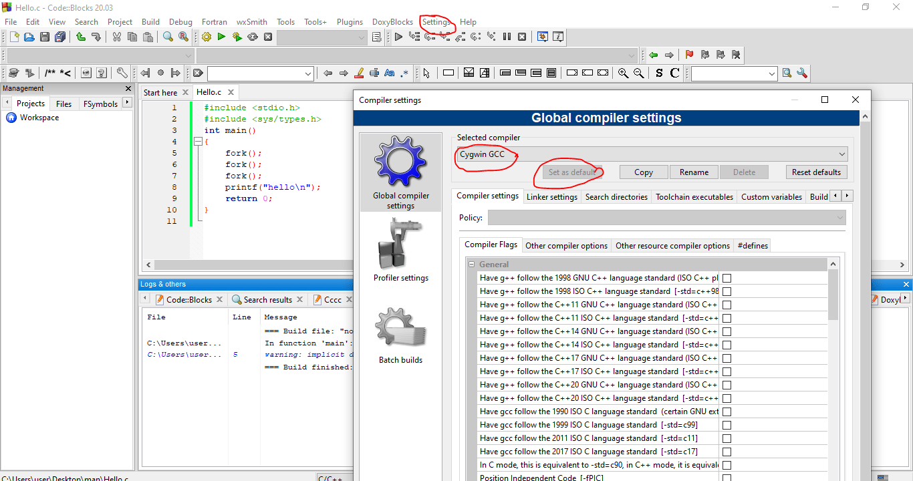The height and width of the screenshot is (481, 913).
Task: Run the program with green play icon
Action: click(x=221, y=37)
